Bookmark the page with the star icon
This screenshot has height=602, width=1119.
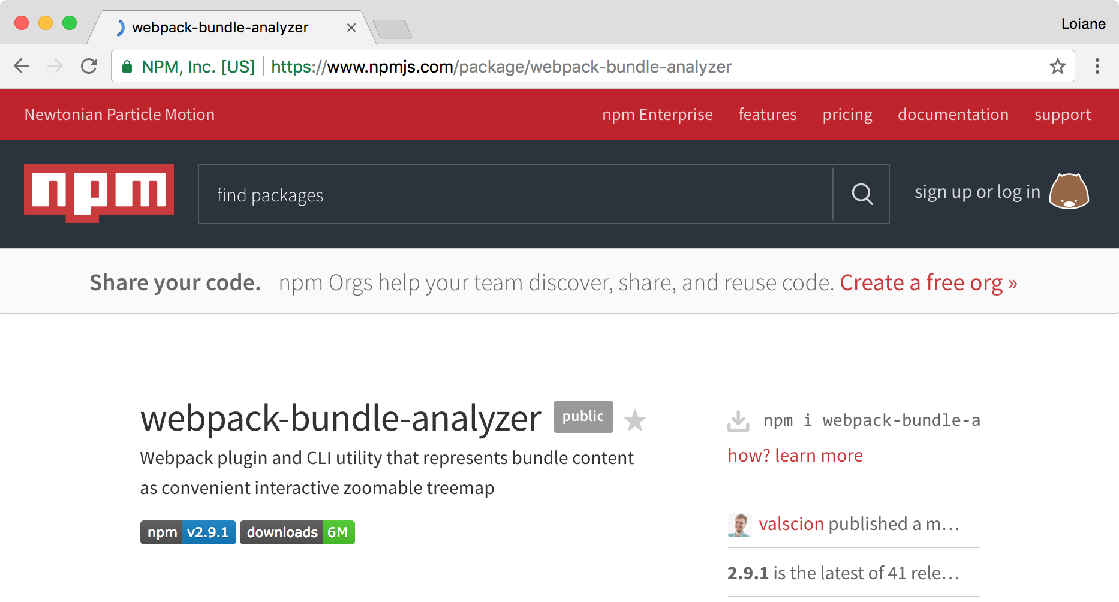pos(1057,66)
